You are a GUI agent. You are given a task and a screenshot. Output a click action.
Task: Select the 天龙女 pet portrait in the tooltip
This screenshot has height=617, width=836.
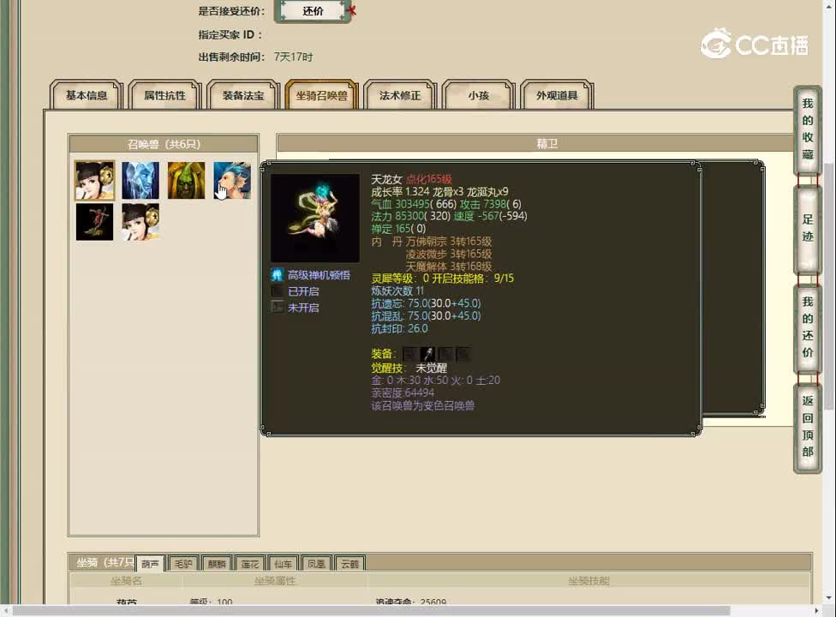point(314,217)
